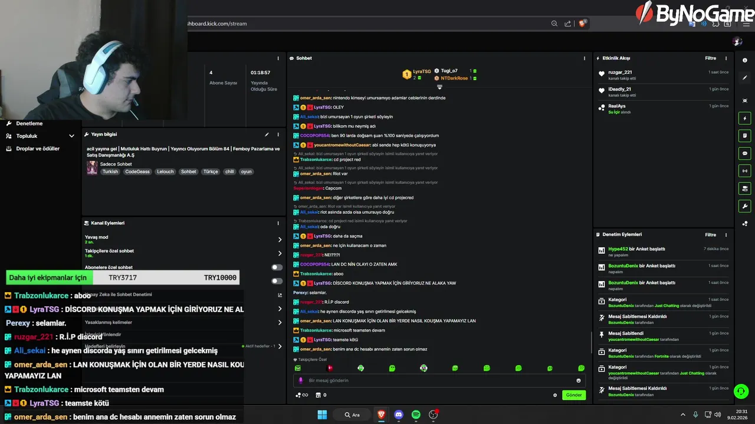Click the chat message input field
This screenshot has width=755, height=424.
tap(439, 380)
